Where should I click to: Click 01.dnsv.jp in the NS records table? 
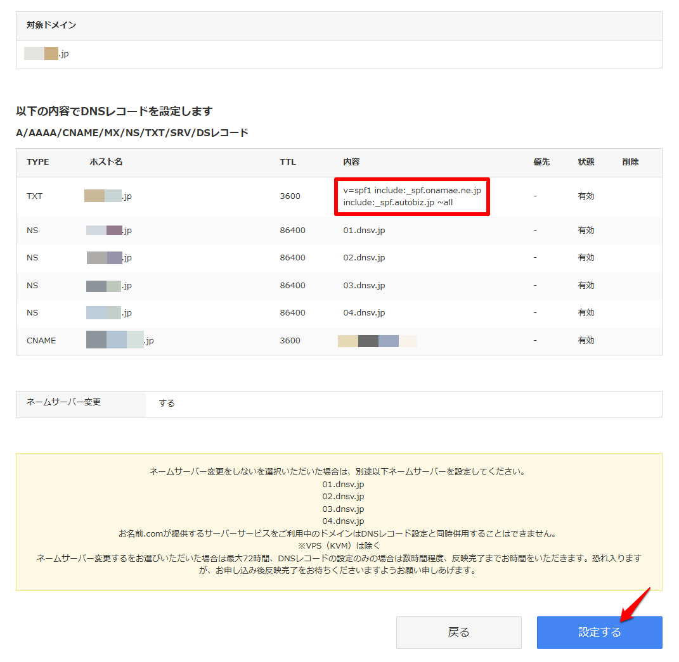click(x=364, y=231)
